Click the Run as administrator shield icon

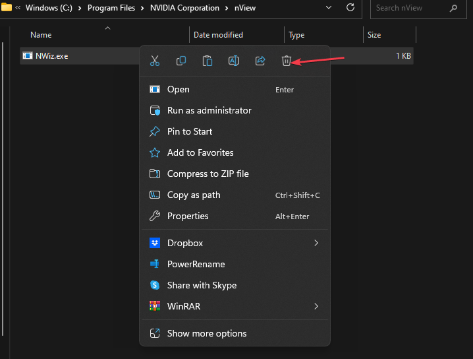[x=155, y=111]
